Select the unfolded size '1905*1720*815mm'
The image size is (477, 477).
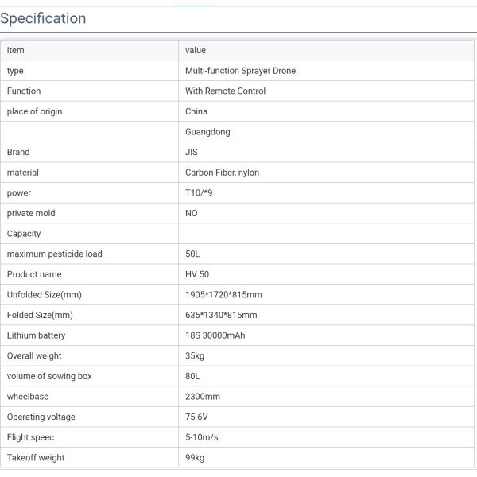tap(223, 295)
